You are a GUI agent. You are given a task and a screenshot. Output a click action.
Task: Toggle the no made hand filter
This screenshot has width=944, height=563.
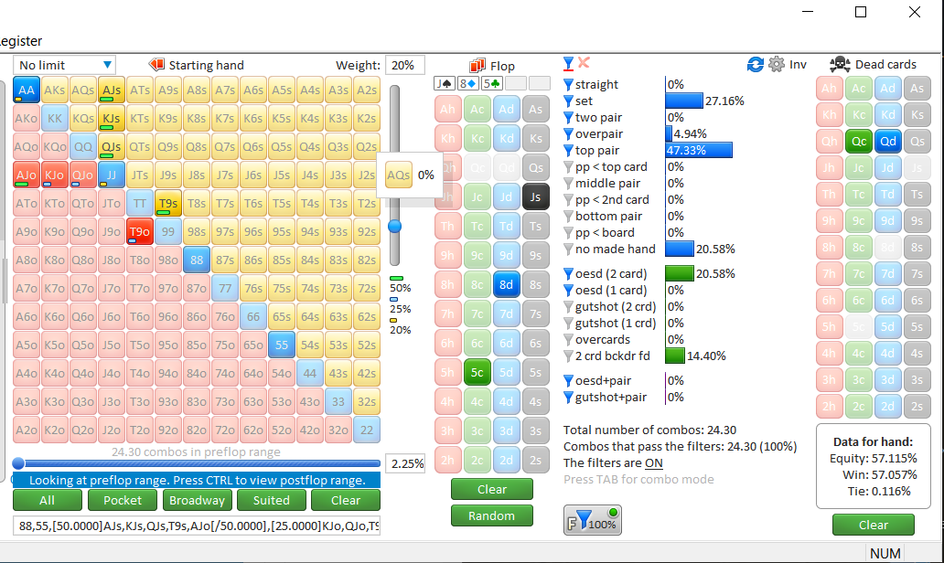(568, 250)
